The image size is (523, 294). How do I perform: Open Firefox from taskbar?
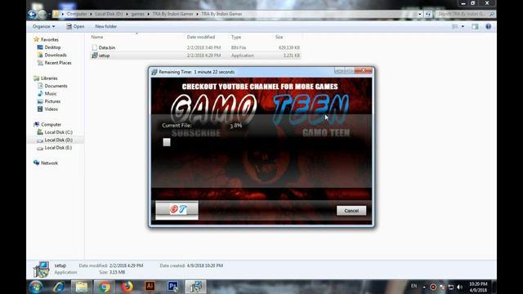127,287
